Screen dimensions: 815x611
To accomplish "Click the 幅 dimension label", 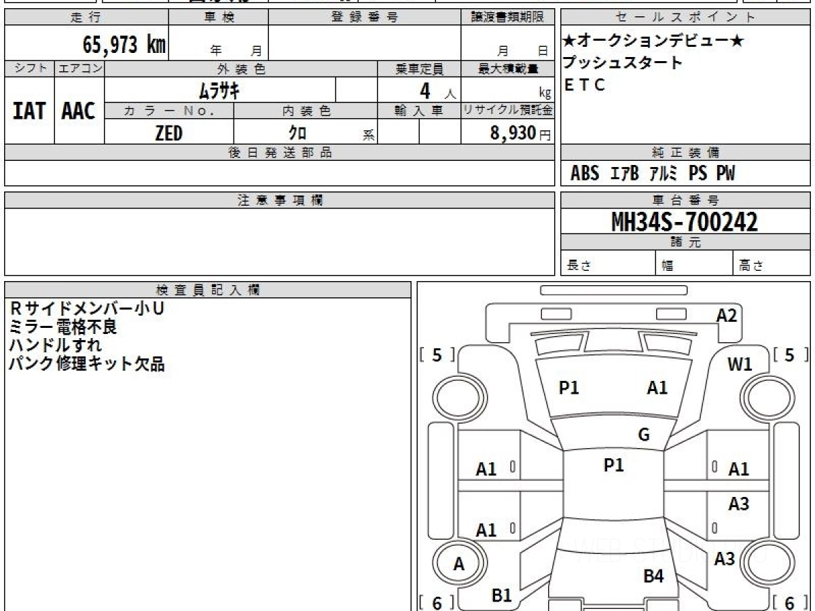I will pos(668,266).
